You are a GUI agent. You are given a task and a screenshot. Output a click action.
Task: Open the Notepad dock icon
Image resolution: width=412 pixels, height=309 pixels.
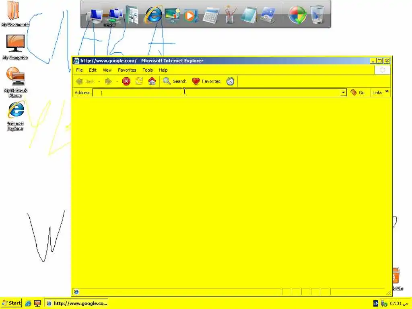pos(248,15)
